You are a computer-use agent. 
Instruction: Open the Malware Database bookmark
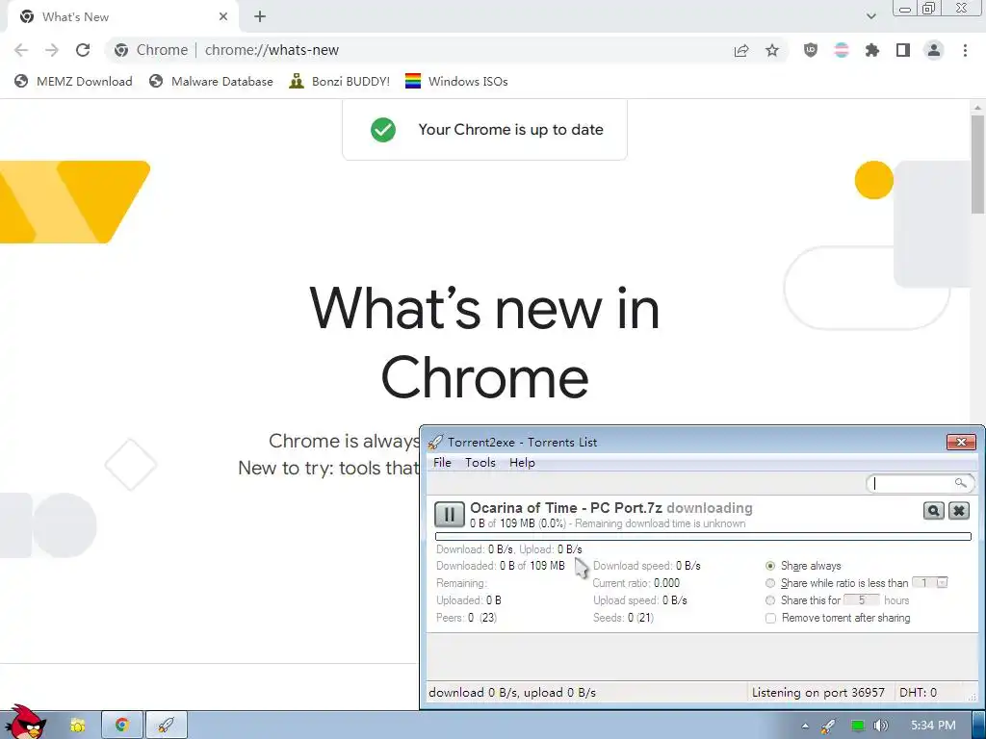pos(211,81)
